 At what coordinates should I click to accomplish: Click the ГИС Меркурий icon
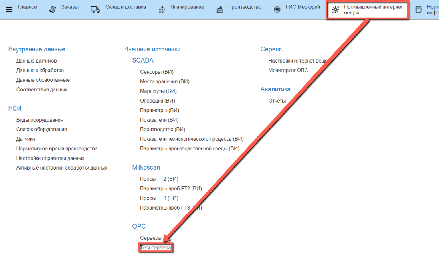tap(277, 10)
